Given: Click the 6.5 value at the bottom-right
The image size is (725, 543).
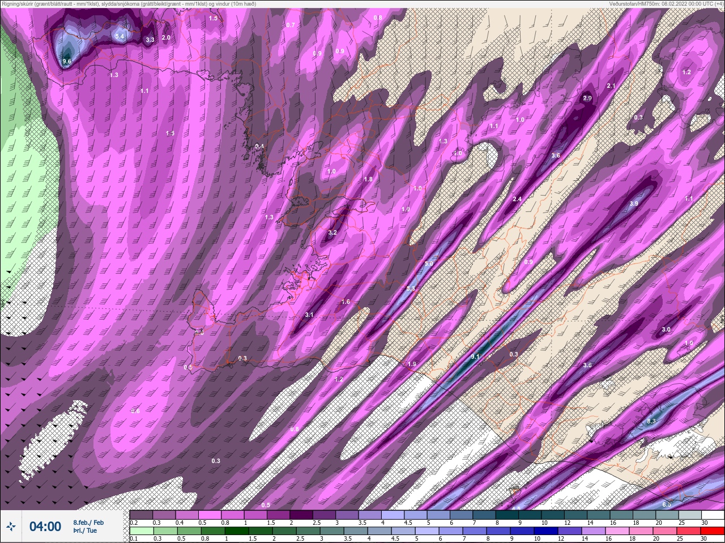Looking at the screenshot, I should tap(667, 504).
